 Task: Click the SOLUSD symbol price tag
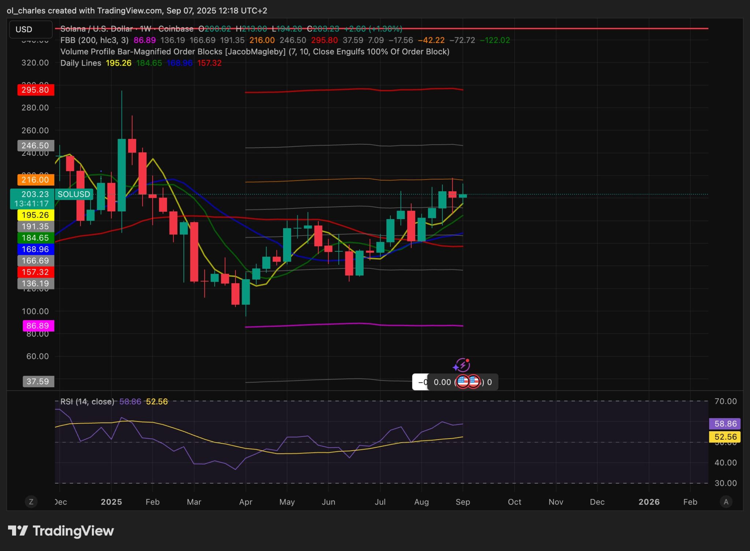(74, 194)
